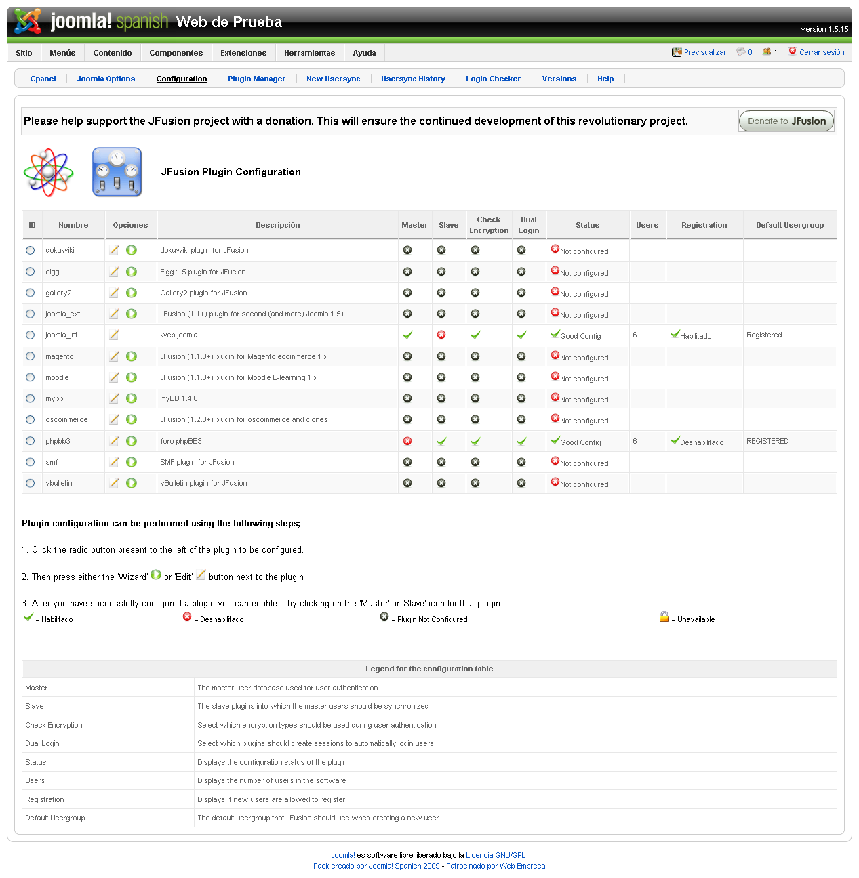Click the Good Config status for phpbb3
The height and width of the screenshot is (878, 859).
click(x=580, y=442)
